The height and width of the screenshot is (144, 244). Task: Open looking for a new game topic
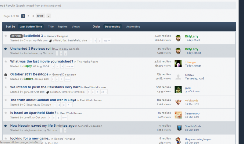30,139
